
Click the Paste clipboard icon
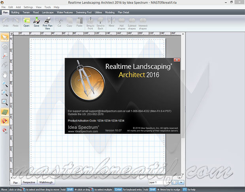pos(79,23)
